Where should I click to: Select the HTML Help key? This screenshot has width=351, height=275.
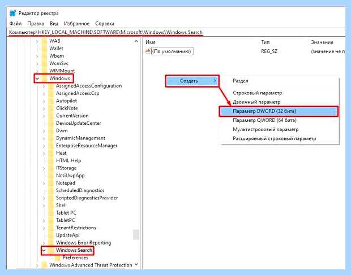[x=69, y=160]
